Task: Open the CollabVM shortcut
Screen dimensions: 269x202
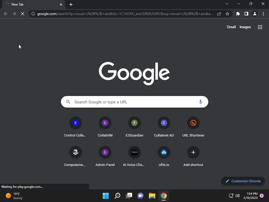Action: click(x=105, y=127)
